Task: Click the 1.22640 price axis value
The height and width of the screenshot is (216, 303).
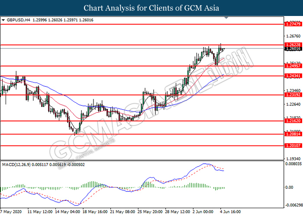Action: click(293, 105)
